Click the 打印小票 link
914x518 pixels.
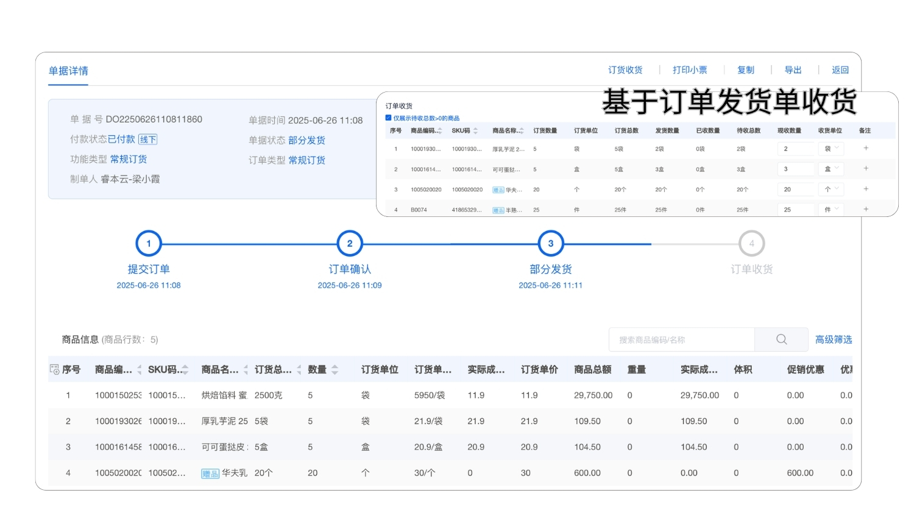pyautogui.click(x=690, y=70)
